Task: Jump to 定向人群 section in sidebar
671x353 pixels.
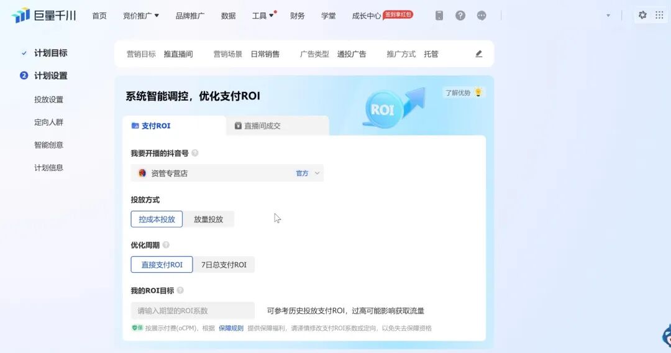Action: click(49, 122)
